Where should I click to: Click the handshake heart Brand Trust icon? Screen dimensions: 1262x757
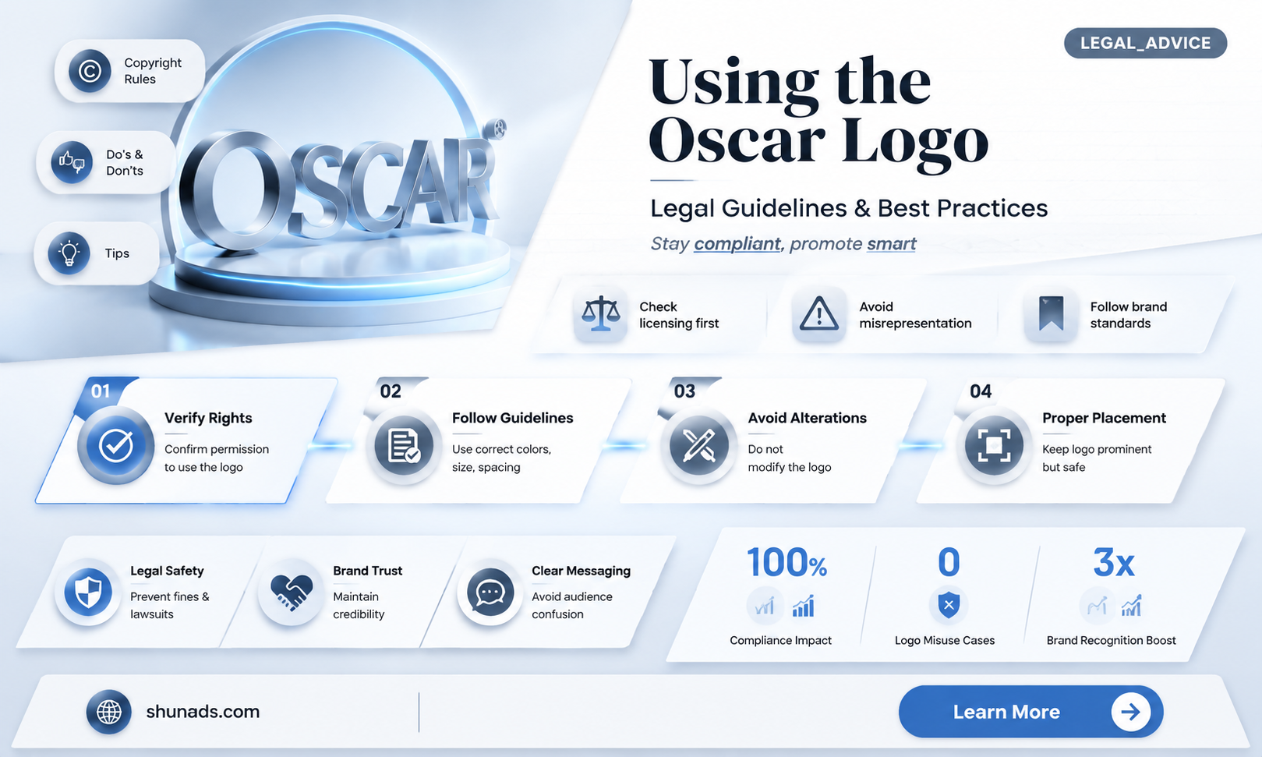coord(291,593)
